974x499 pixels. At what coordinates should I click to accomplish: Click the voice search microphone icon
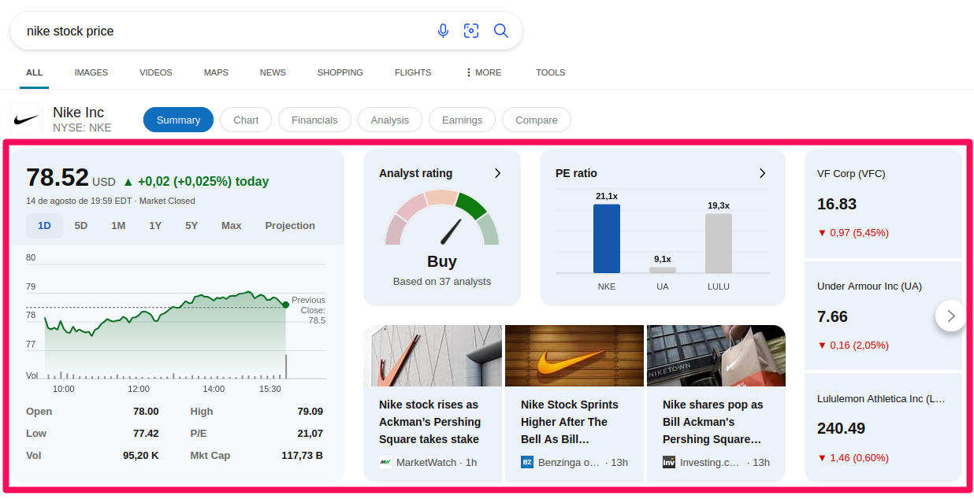[443, 31]
